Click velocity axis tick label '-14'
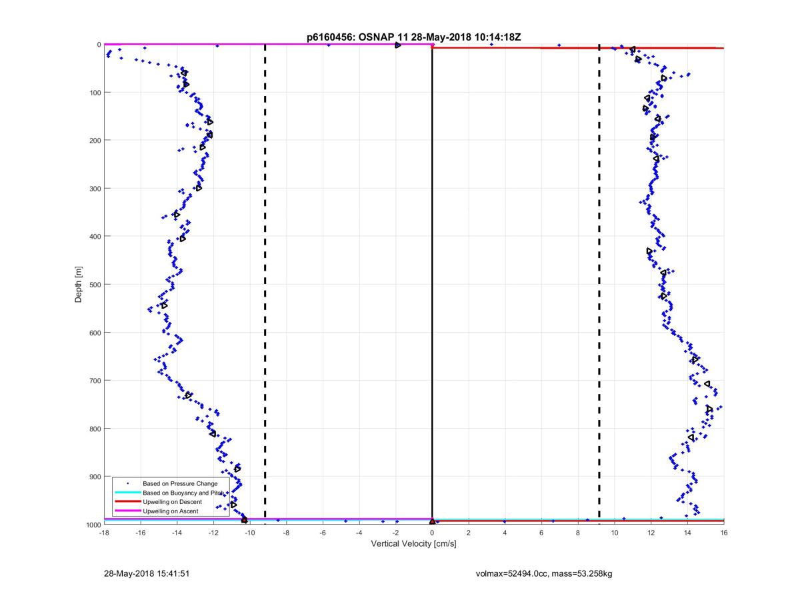Viewport: 800px width, 590px height. coord(177,533)
